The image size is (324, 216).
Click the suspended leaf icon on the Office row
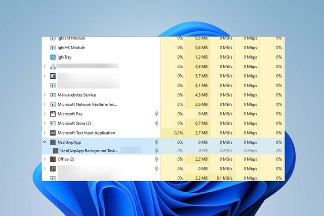(156, 159)
